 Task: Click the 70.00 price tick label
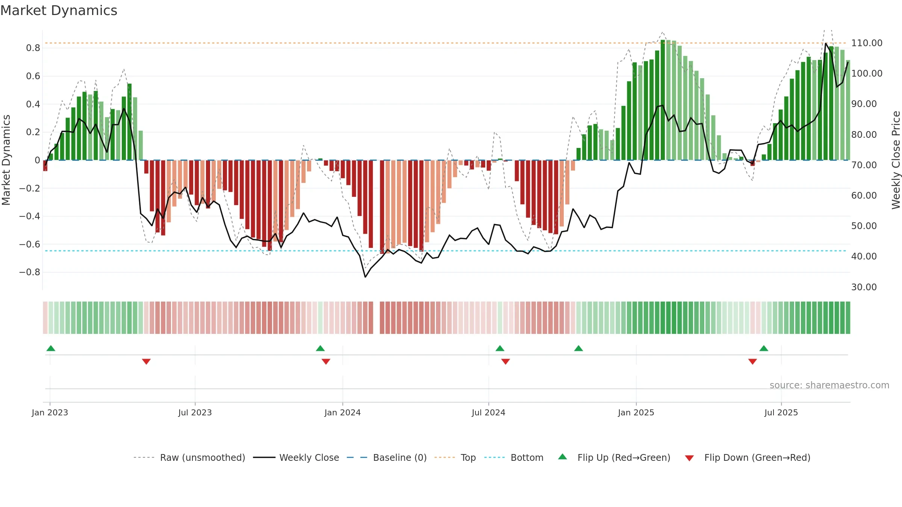(x=864, y=165)
